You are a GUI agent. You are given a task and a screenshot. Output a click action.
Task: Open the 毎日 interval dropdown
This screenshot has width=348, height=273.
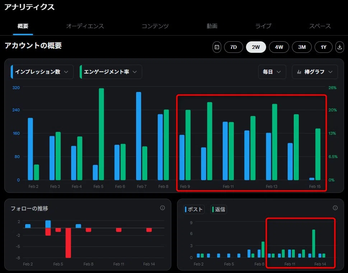(x=272, y=72)
